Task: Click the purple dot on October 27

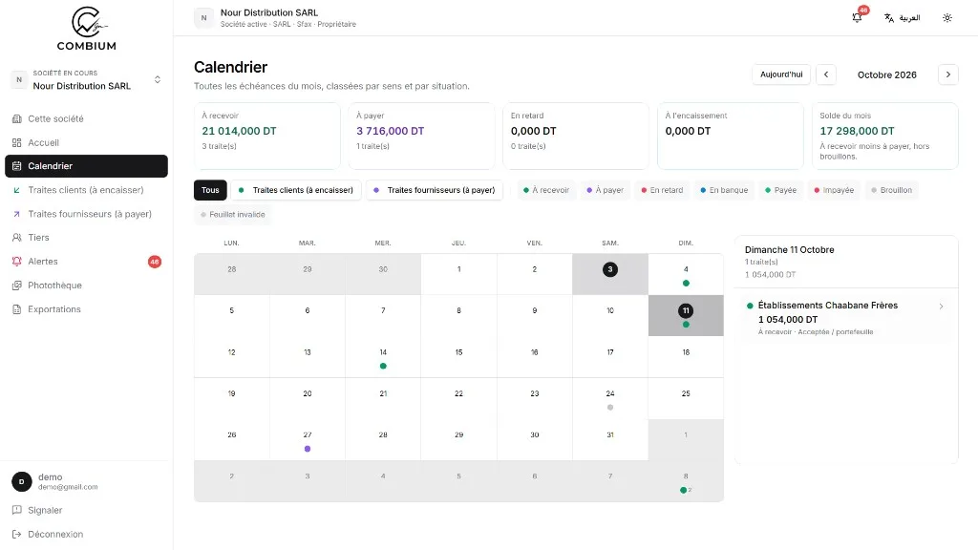Action: coord(308,449)
